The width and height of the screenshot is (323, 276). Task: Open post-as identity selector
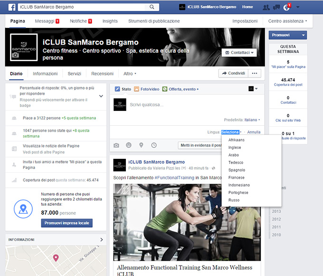(x=253, y=89)
